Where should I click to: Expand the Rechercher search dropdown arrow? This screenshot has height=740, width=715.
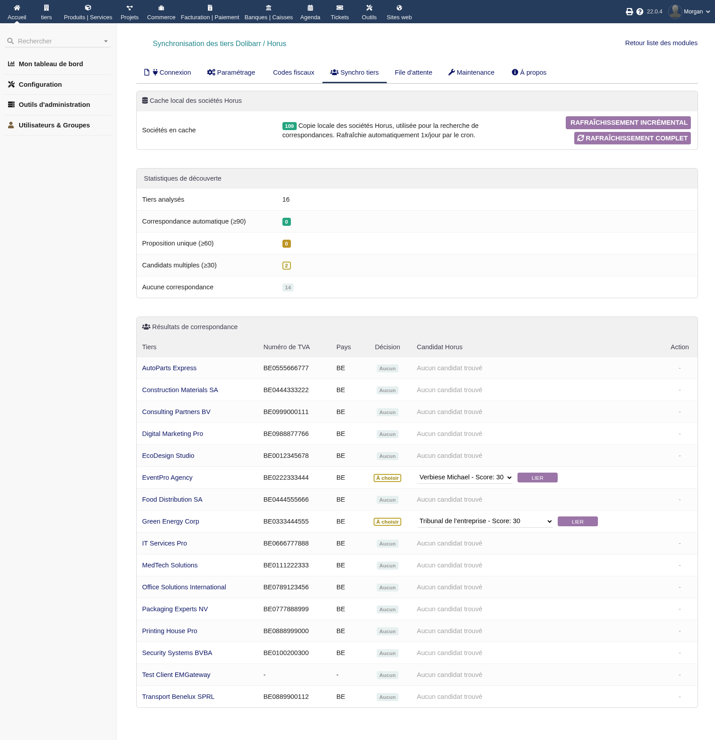coord(106,41)
